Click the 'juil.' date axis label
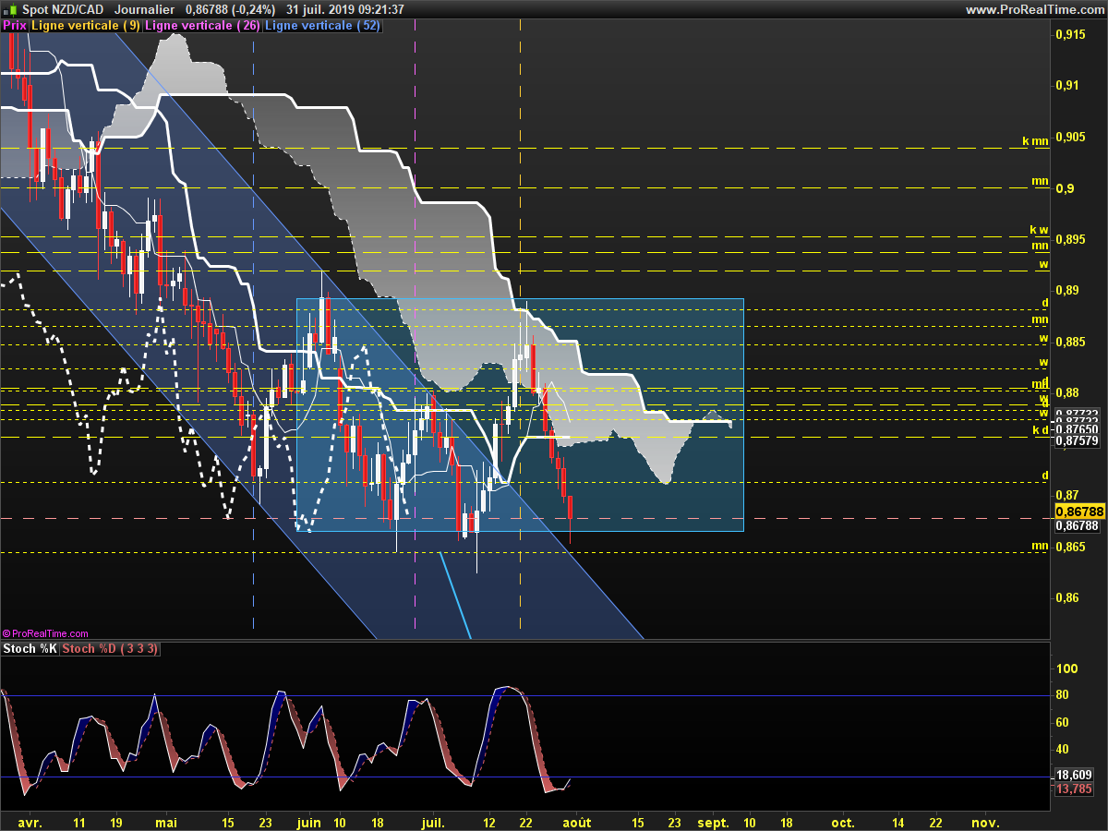The image size is (1108, 831). (433, 822)
